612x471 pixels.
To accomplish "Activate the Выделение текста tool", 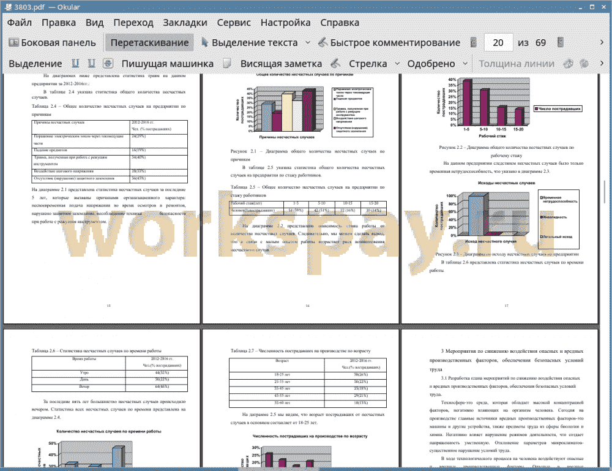I will click(x=250, y=43).
